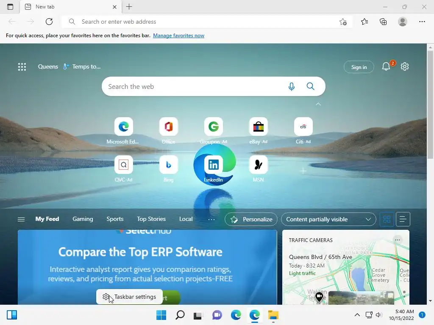Click the Personalize button
The height and width of the screenshot is (325, 434).
[251, 219]
